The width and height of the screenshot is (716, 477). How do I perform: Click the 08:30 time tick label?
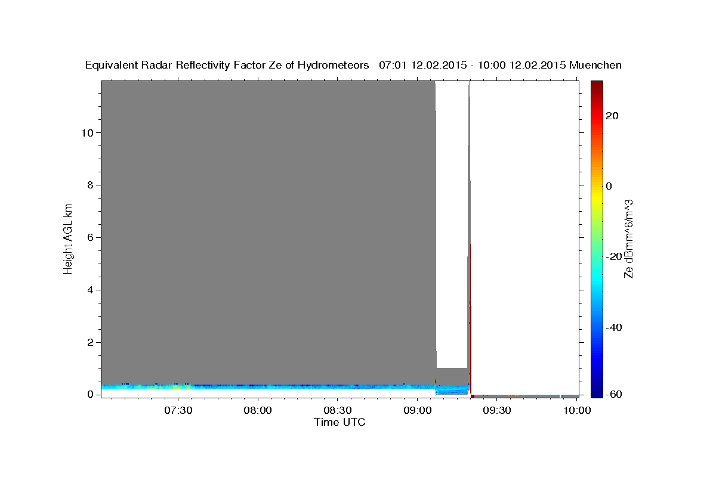tap(338, 410)
